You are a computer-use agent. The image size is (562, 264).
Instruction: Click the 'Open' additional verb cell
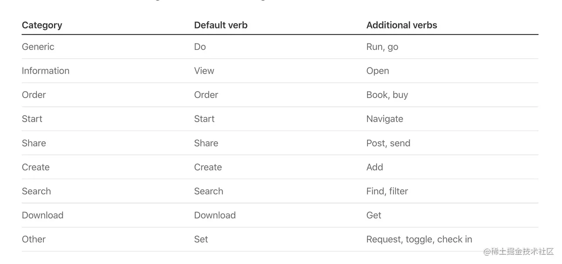pos(378,71)
